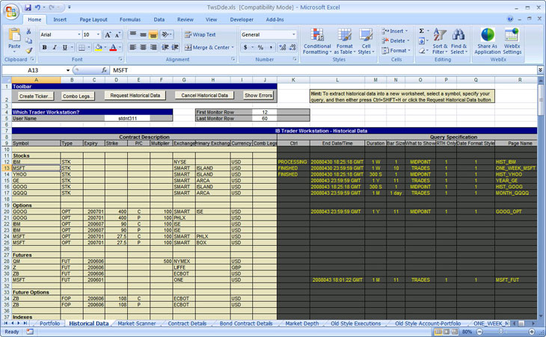Toggle underline formatting
546x337 pixels.
64,47
